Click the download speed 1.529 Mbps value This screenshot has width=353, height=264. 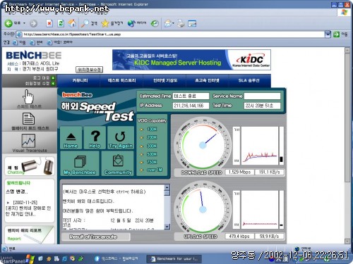(239, 172)
